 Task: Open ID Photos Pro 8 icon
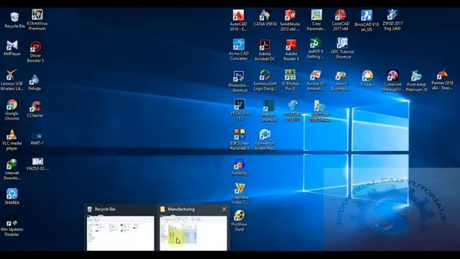coord(290,80)
